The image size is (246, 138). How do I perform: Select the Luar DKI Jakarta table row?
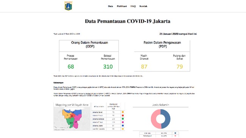tap(108, 129)
